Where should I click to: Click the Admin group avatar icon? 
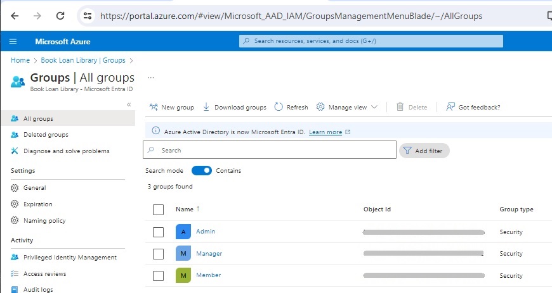tap(183, 232)
